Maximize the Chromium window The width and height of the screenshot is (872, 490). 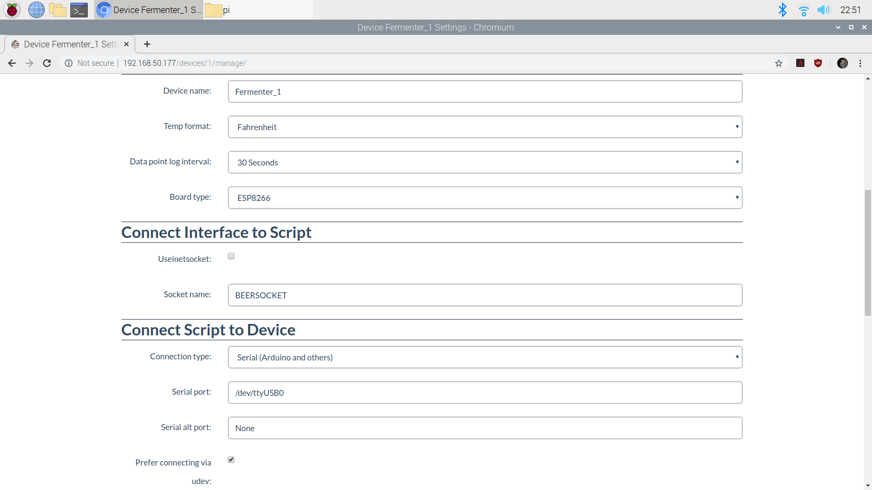tap(851, 27)
